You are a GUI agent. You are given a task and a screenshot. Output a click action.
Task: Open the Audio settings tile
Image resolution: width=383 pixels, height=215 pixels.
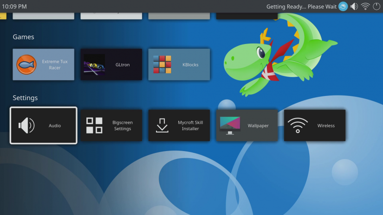point(44,125)
